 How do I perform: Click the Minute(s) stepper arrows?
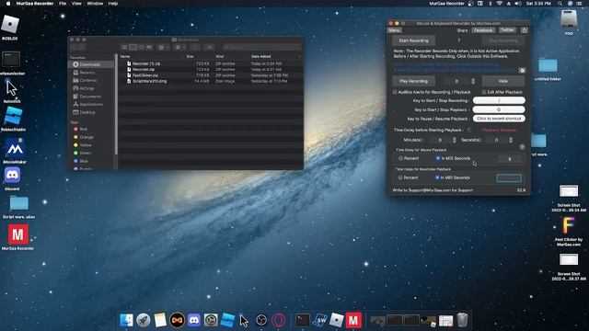(x=454, y=140)
